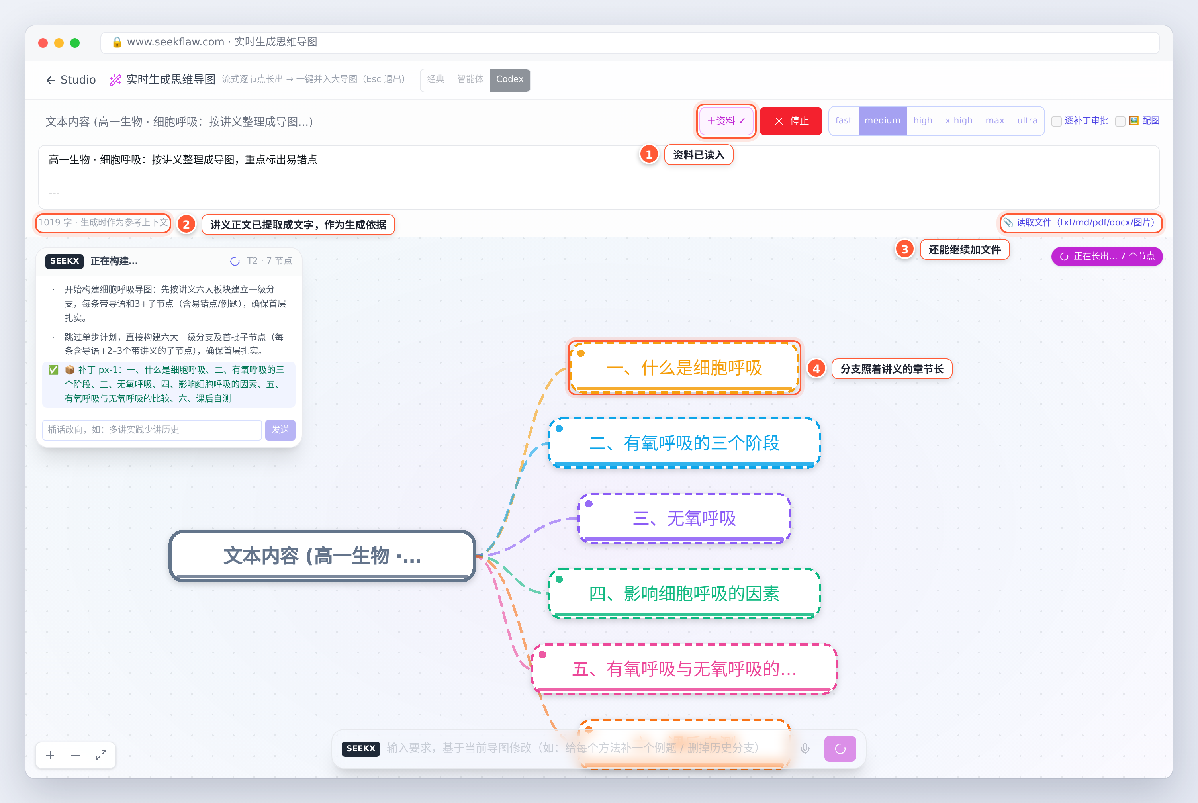Select the node 五、有氧呼吸与无氧呼吸的…
1198x803 pixels.
tap(685, 669)
